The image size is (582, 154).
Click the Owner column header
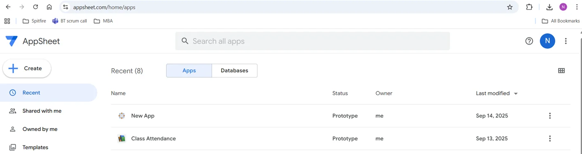(384, 93)
